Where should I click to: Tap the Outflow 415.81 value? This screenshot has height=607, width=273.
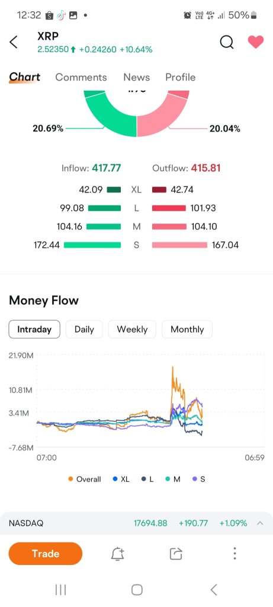tap(205, 168)
